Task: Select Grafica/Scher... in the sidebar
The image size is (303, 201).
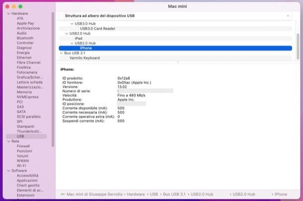Action: pyautogui.click(x=30, y=77)
